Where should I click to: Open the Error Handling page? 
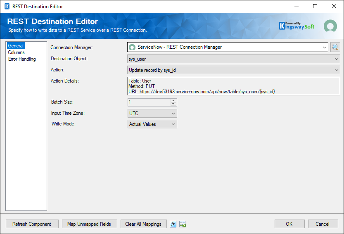tap(22, 59)
